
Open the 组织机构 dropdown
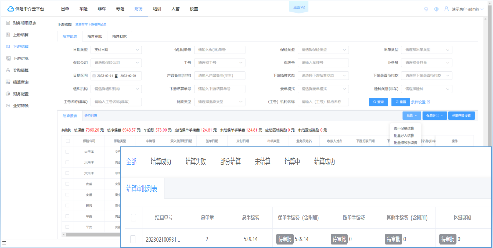click(116, 89)
